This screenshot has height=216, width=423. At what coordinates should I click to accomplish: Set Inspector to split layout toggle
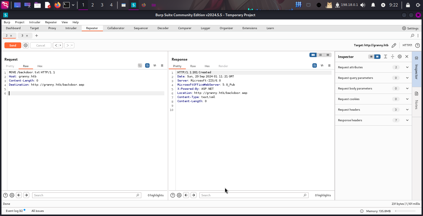377,57
